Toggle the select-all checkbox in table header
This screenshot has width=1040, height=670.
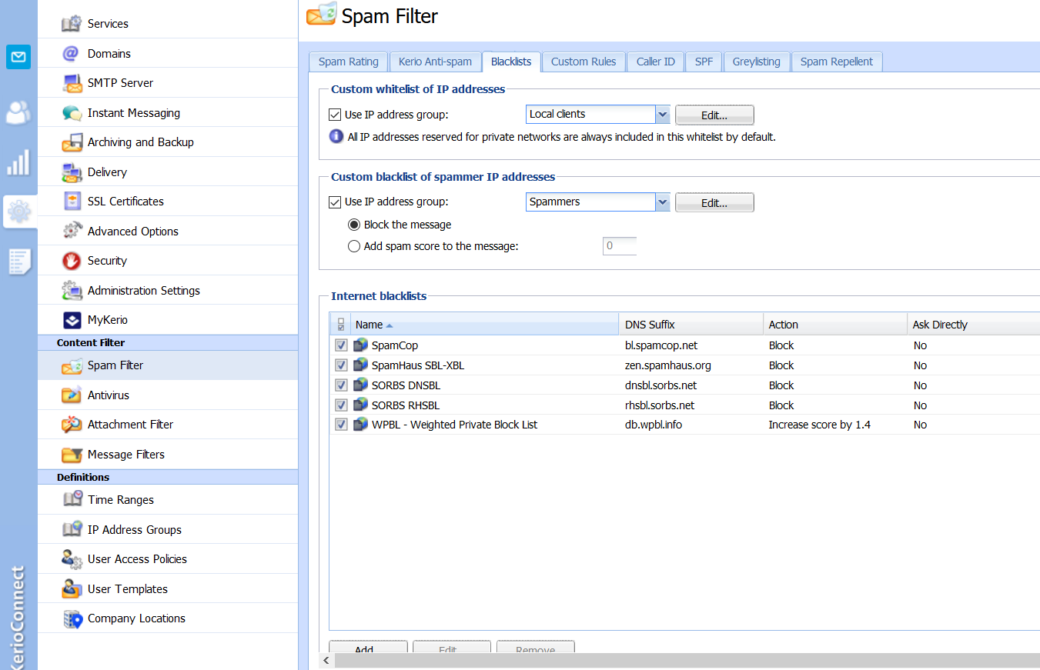click(341, 325)
